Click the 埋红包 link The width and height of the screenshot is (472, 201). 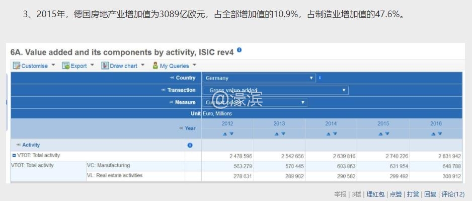(x=375, y=194)
